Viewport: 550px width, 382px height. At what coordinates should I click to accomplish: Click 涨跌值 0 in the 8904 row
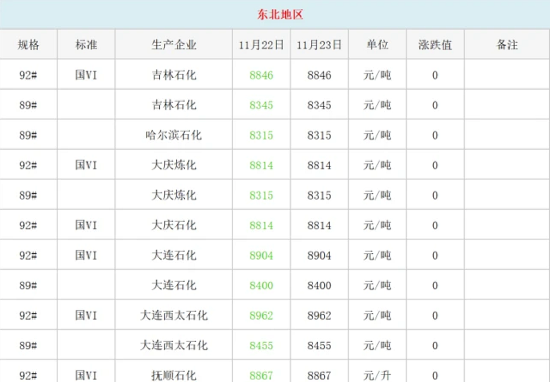(x=435, y=255)
